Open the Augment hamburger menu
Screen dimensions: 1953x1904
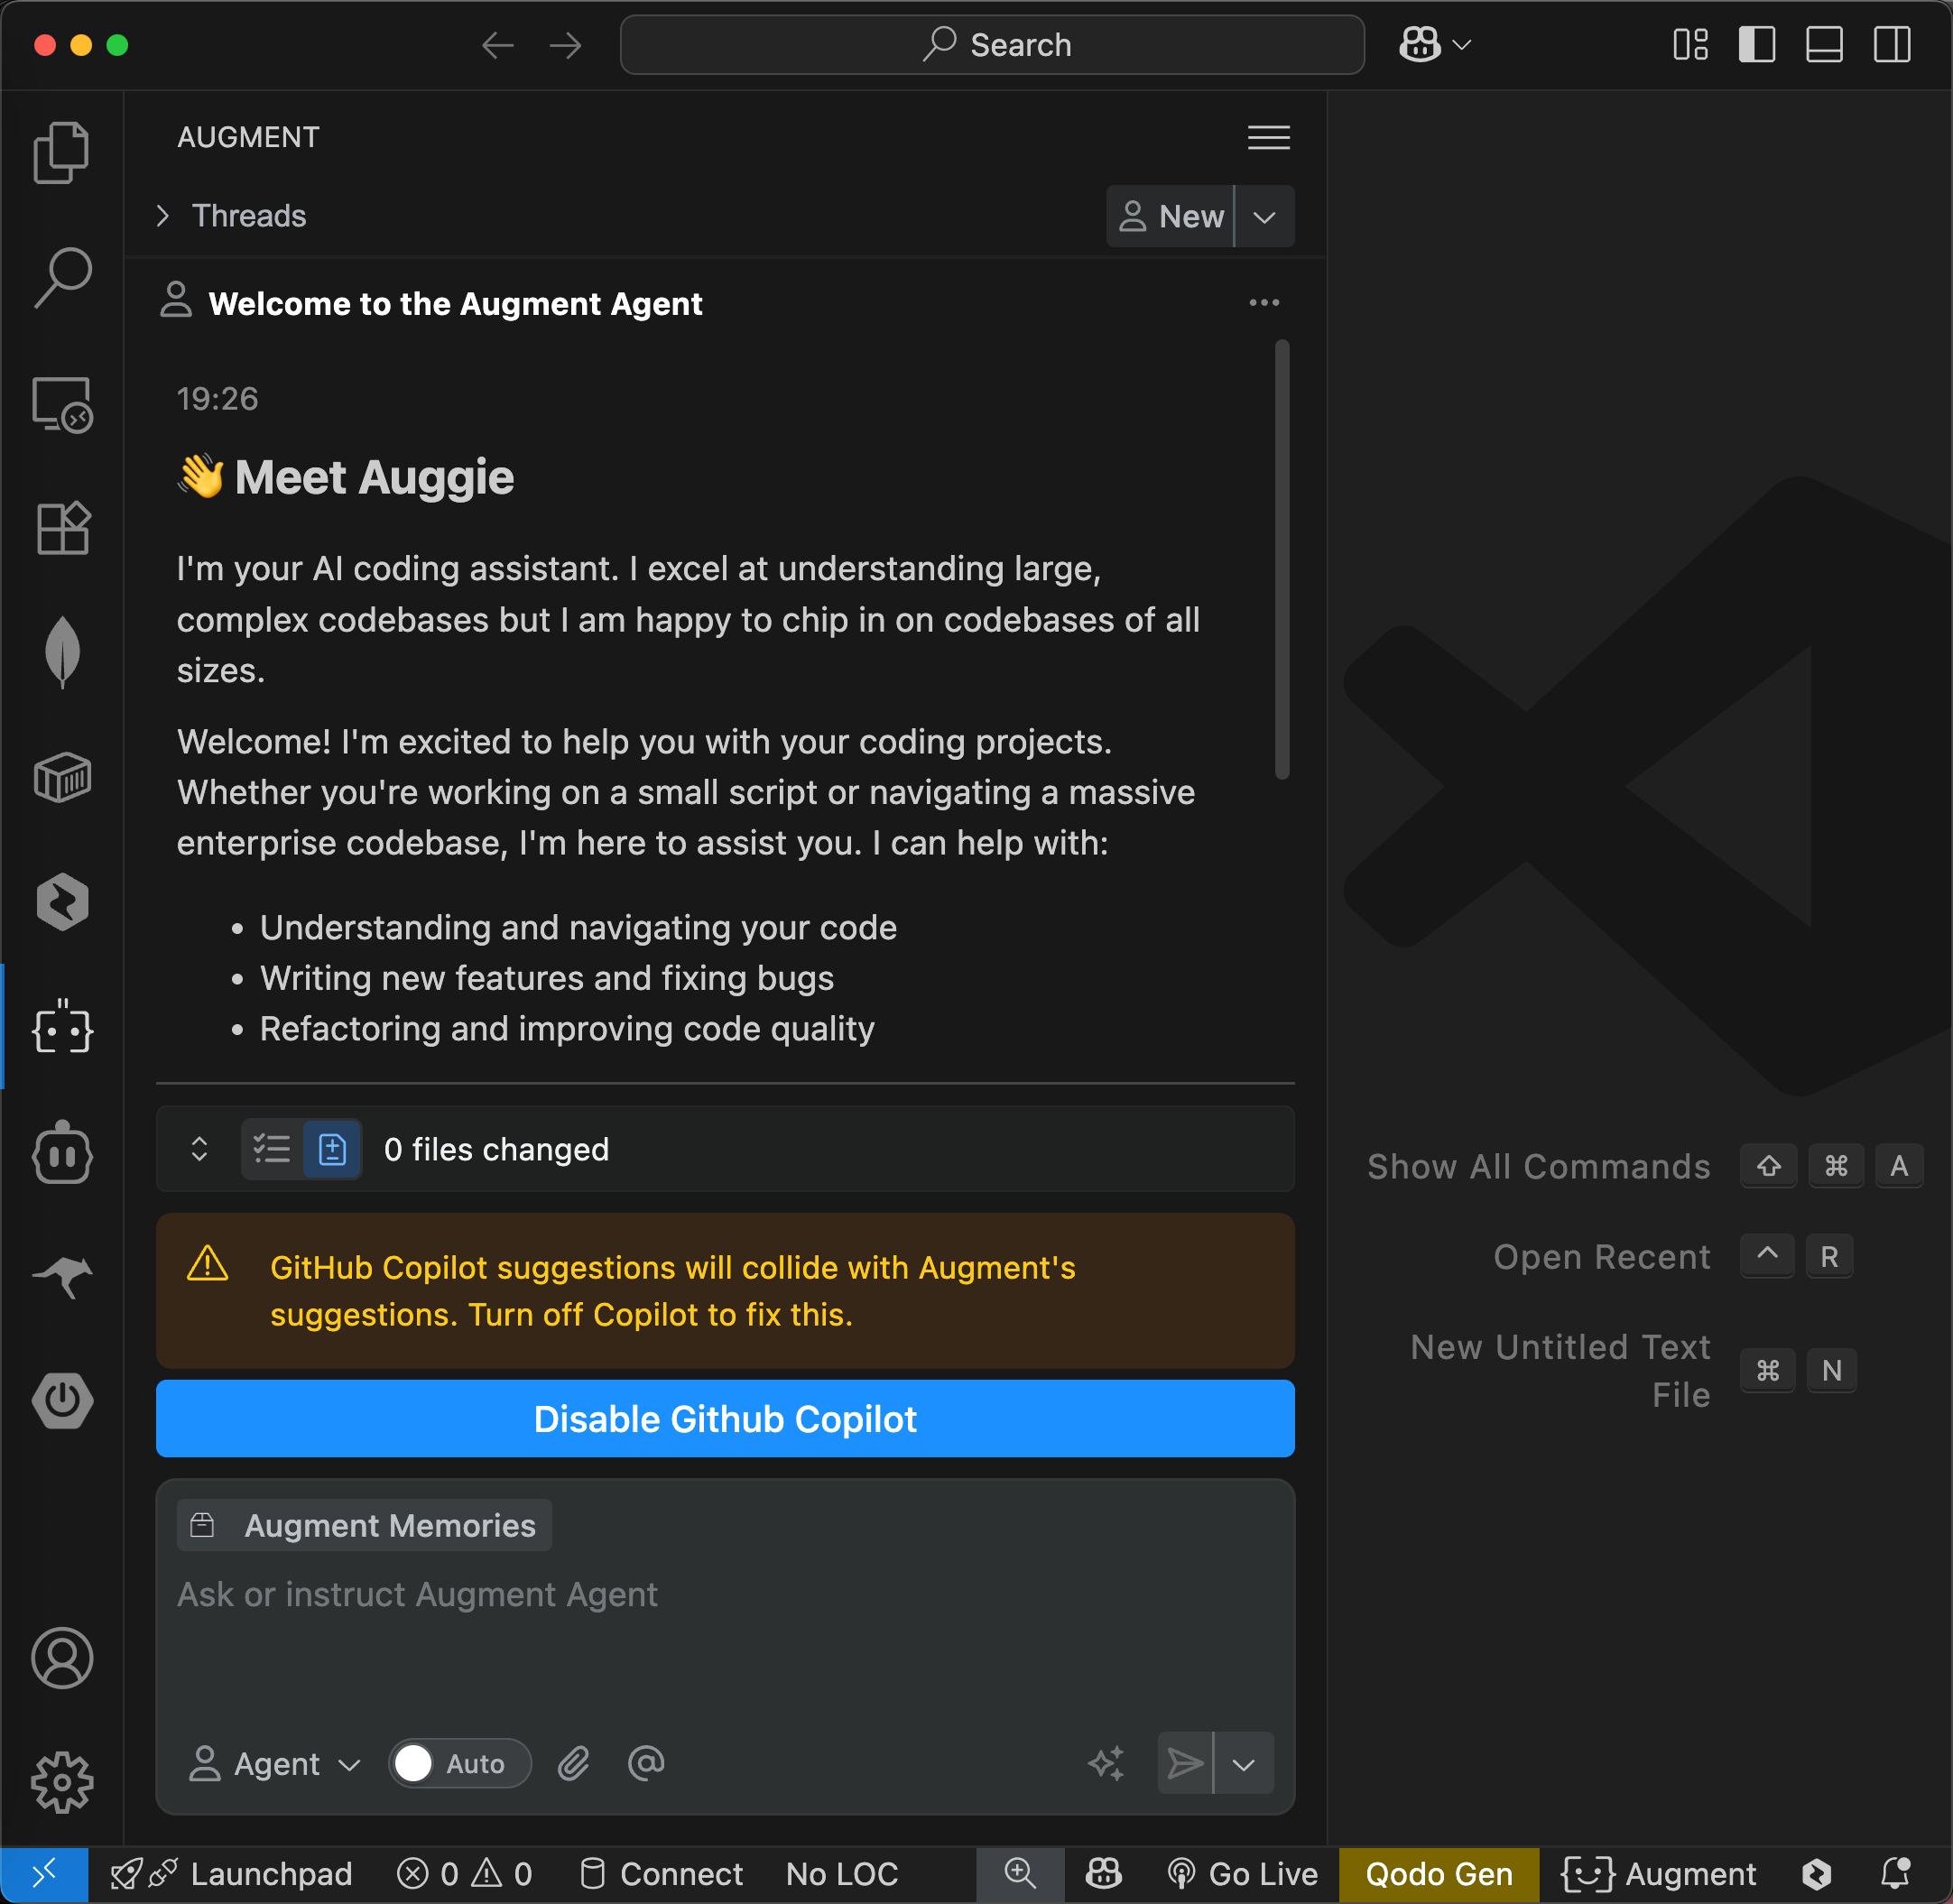1268,138
